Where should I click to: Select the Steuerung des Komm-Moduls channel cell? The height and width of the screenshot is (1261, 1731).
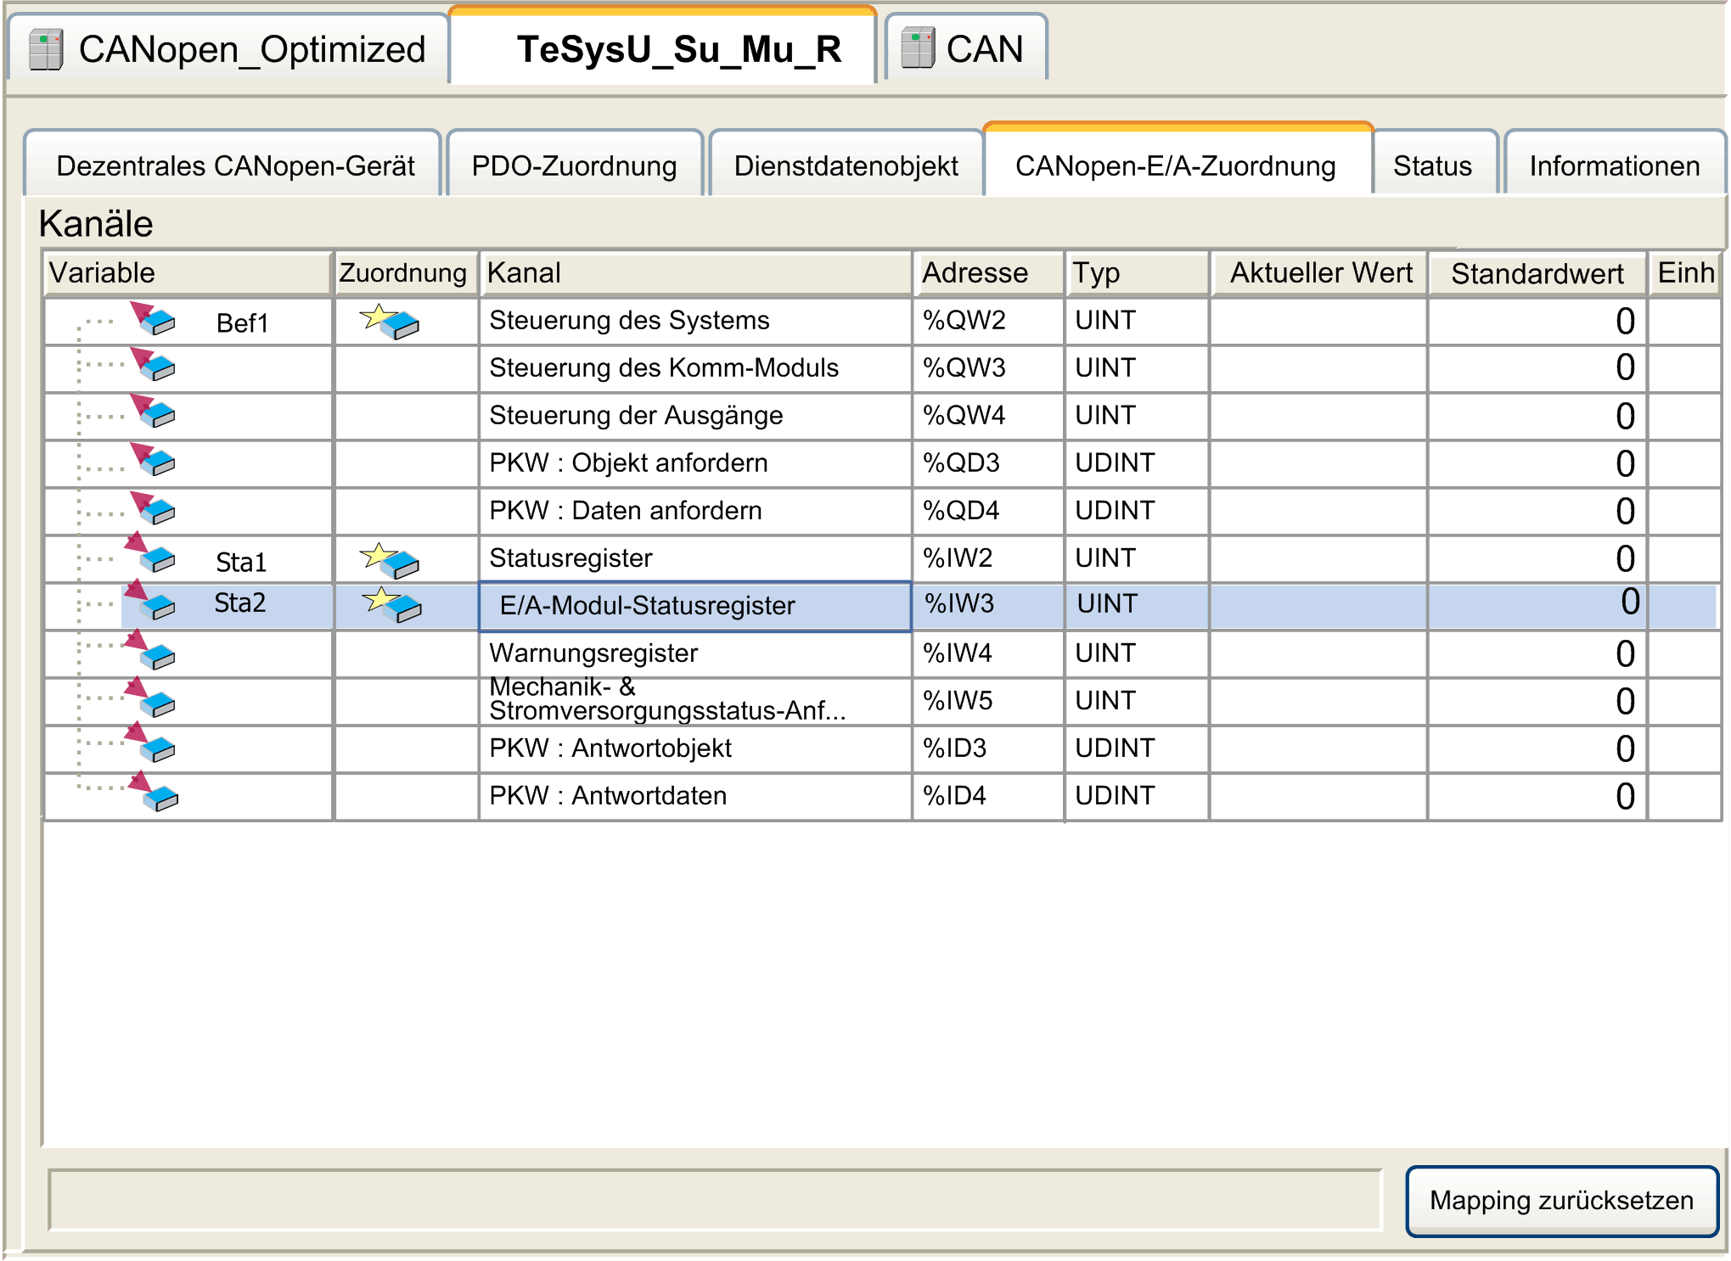(x=695, y=368)
